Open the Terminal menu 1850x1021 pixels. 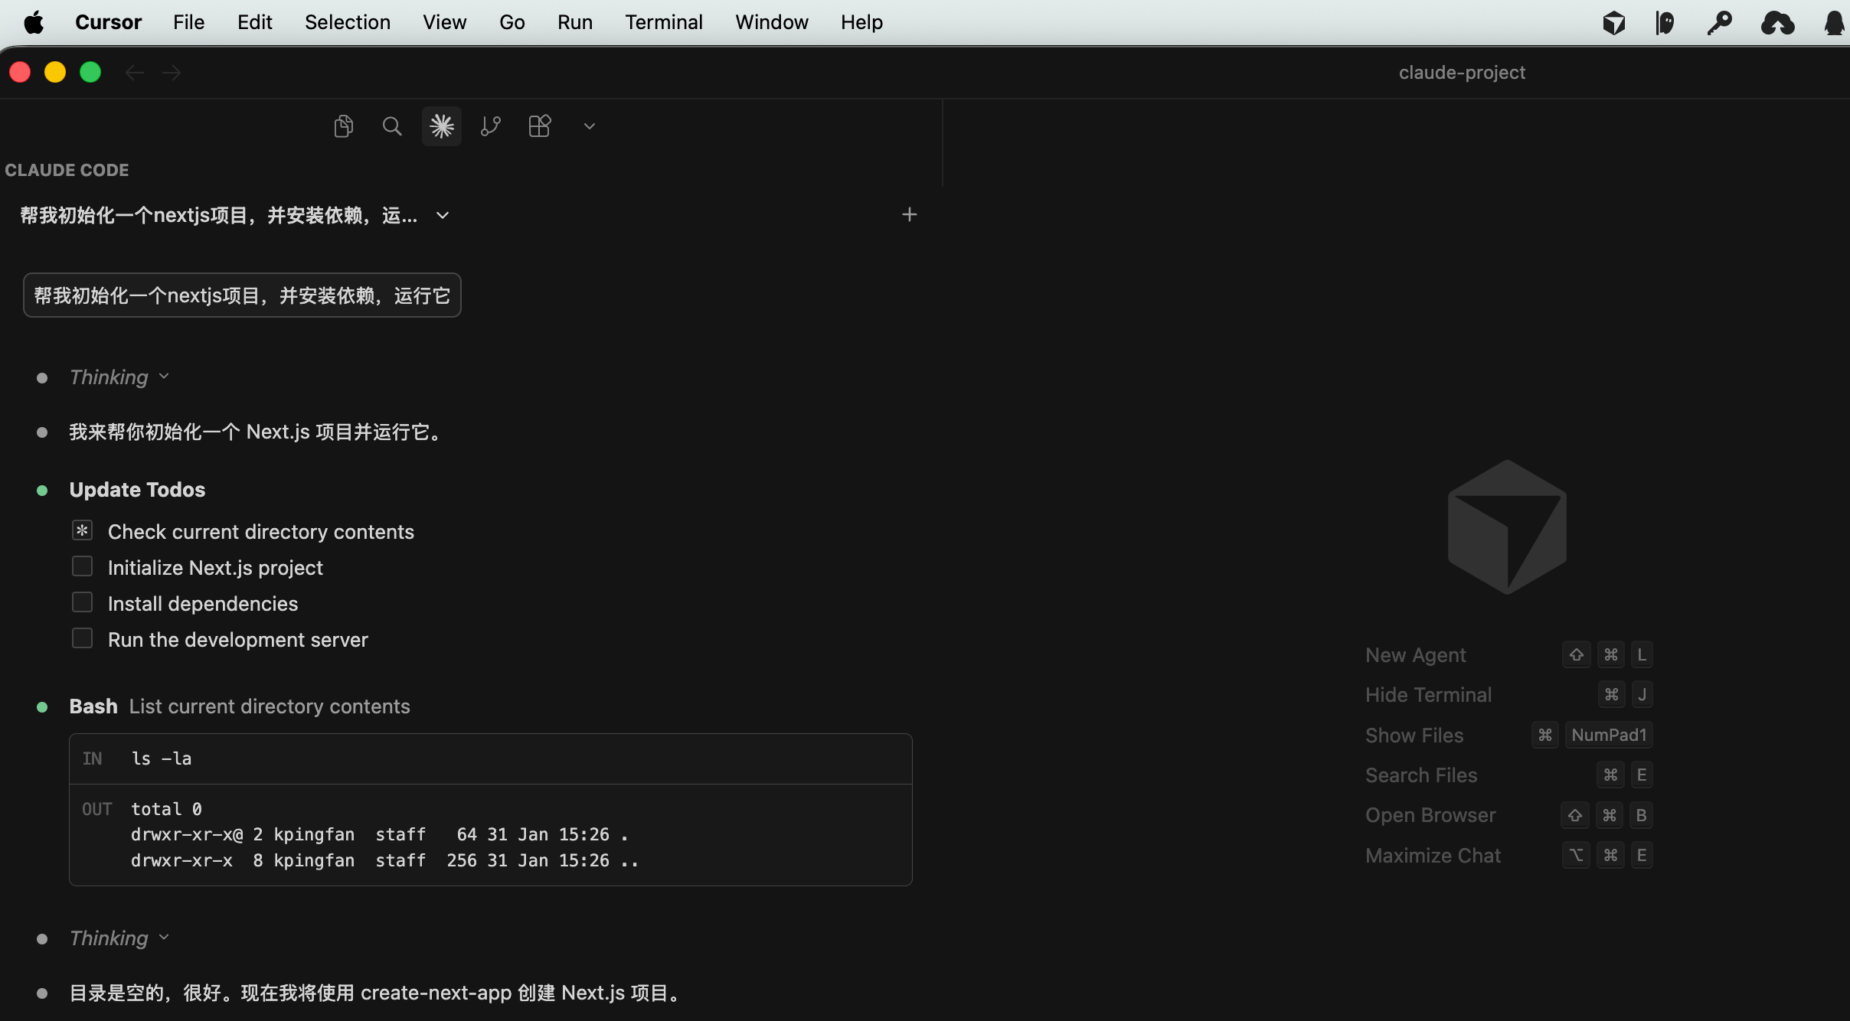[x=663, y=22]
